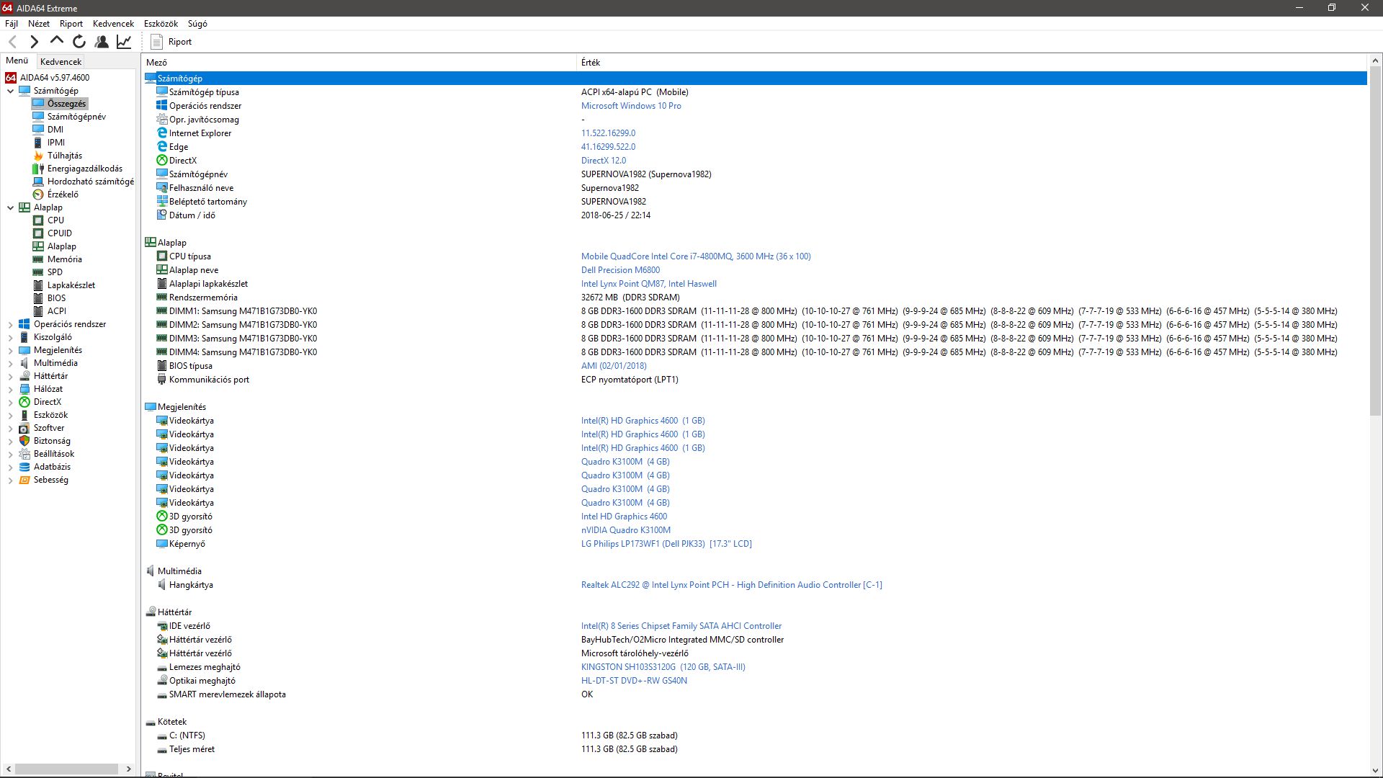This screenshot has width=1383, height=778.
Task: Open the DirectX 12.0 link
Action: (x=604, y=161)
